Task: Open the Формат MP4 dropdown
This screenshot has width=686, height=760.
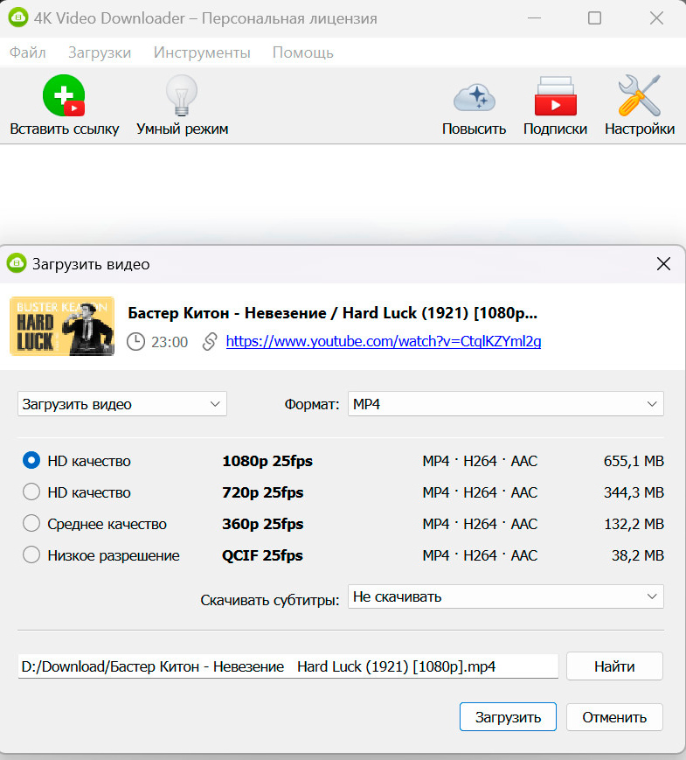Action: [x=505, y=404]
